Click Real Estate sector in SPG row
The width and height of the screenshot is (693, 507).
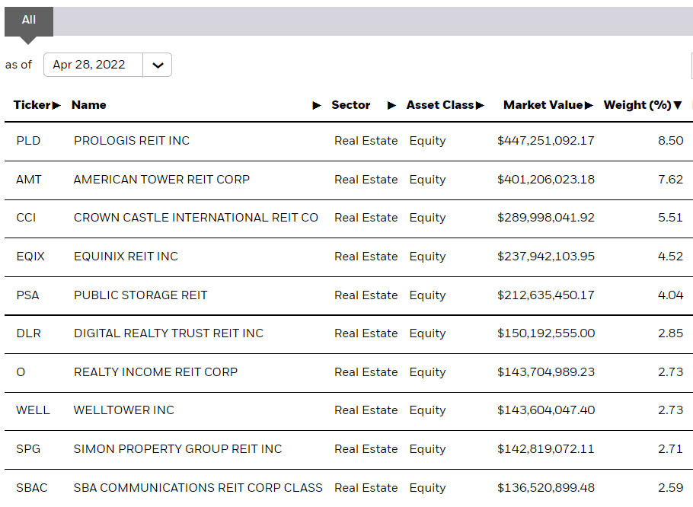(x=366, y=449)
